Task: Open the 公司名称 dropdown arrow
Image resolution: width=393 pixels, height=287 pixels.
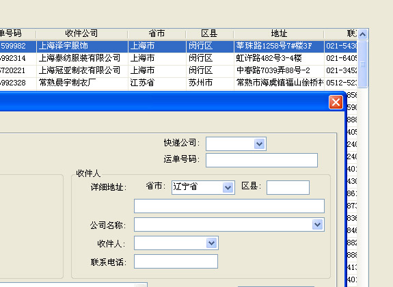Action: [x=318, y=224]
